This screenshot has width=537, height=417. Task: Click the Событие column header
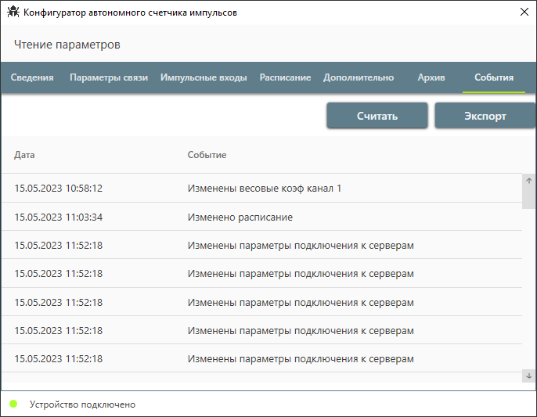tap(207, 155)
